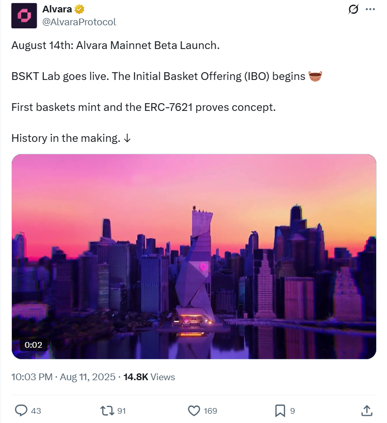Click the 169 likes count
The height and width of the screenshot is (423, 387).
point(210,411)
